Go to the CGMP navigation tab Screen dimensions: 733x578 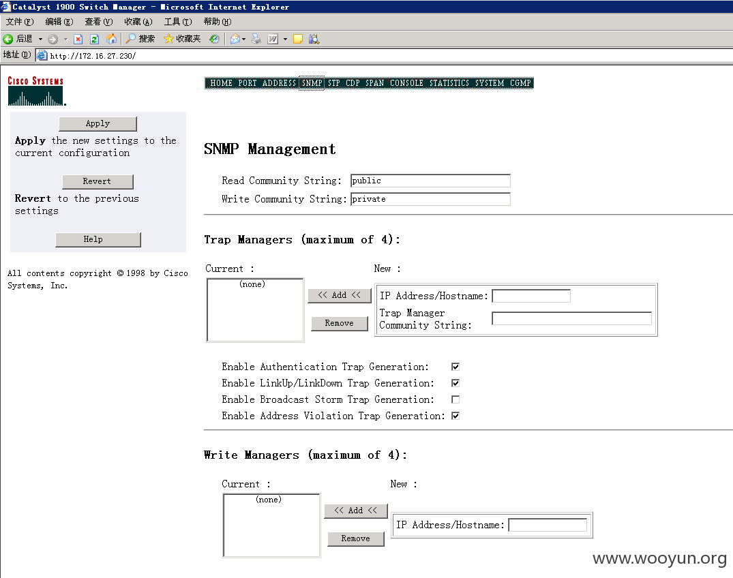[x=520, y=83]
